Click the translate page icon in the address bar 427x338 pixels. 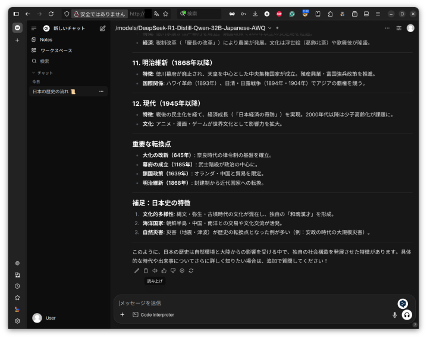coord(156,14)
